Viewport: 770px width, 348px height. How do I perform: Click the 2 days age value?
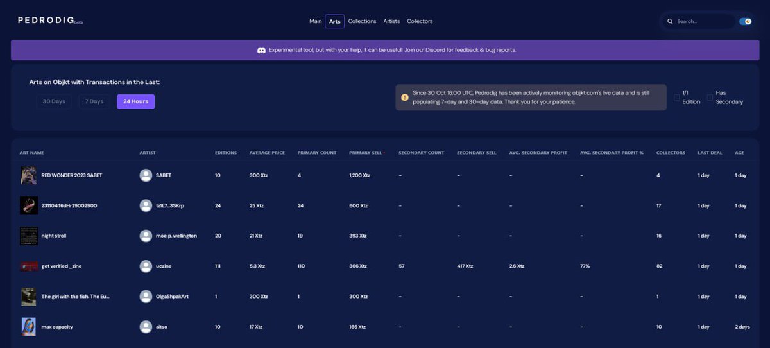pos(742,327)
